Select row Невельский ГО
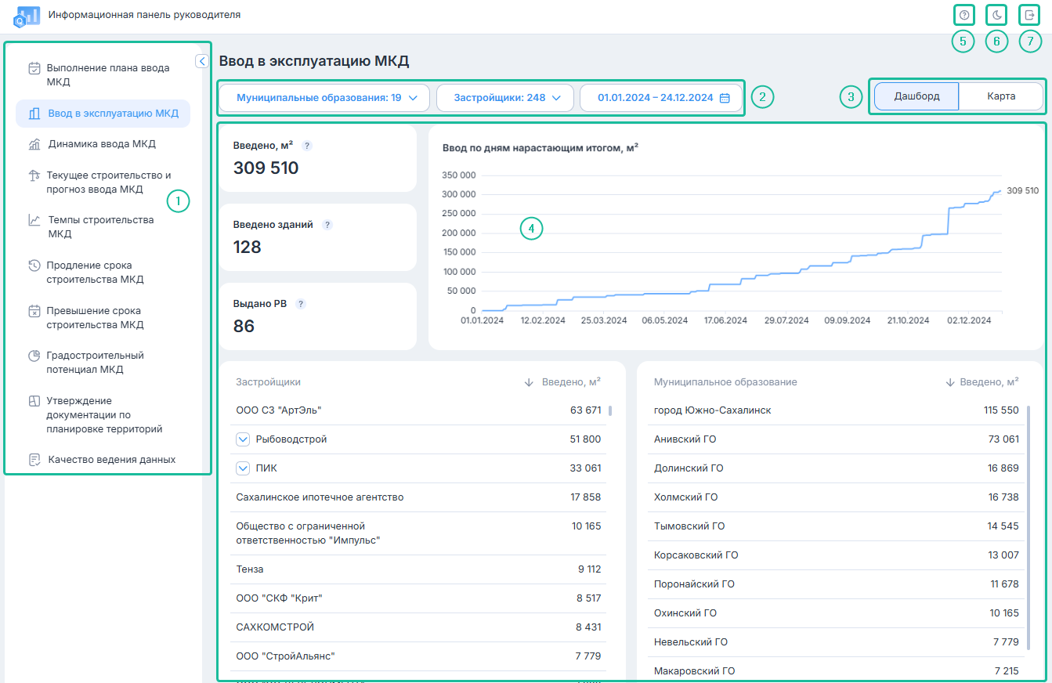This screenshot has width=1052, height=683. 837,642
